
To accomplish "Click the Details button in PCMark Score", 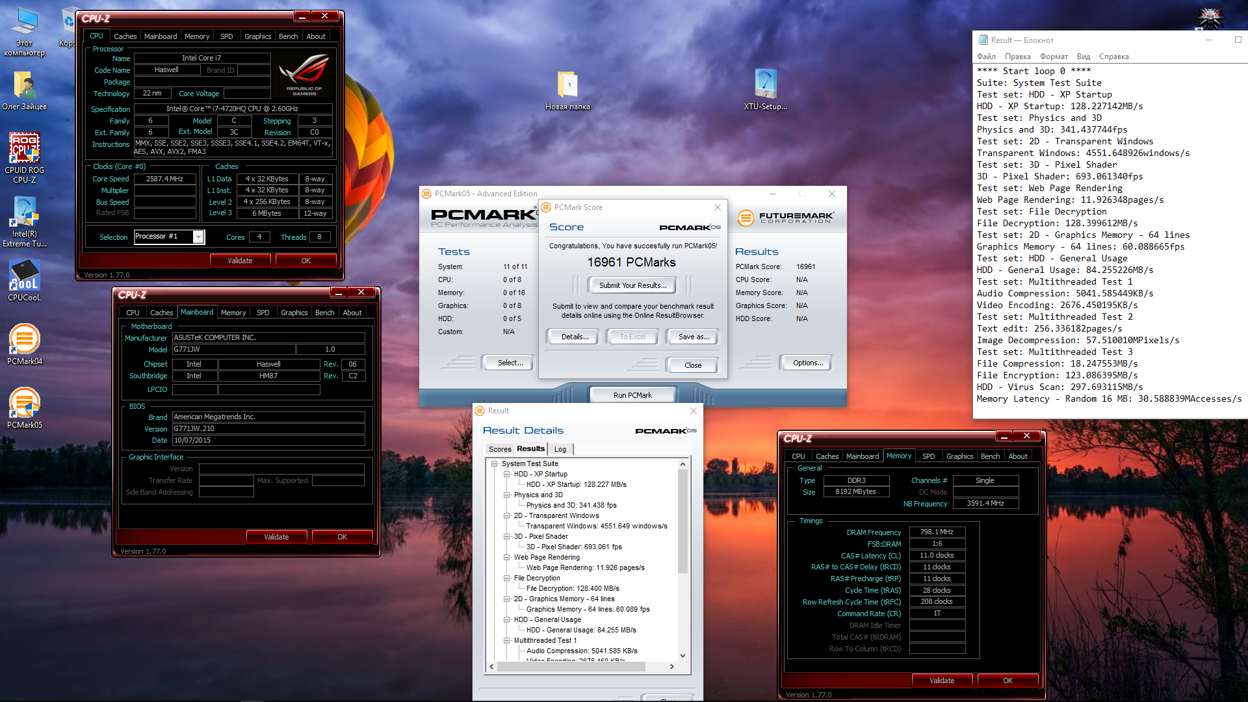I will coord(575,337).
